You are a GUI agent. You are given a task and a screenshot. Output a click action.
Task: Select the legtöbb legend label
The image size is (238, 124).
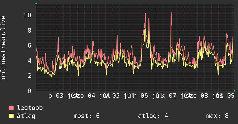tap(30, 108)
